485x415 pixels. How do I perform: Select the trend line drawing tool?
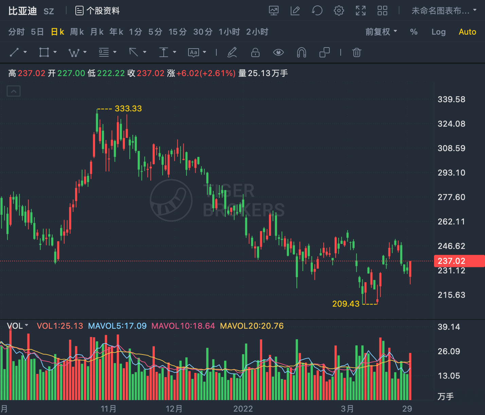point(14,52)
